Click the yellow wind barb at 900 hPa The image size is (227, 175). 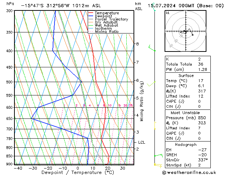158,165
